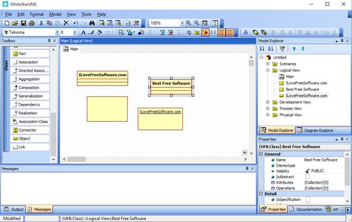352x222 pixels.
Task: Click the zoom in magnifier icon
Action: (x=189, y=23)
